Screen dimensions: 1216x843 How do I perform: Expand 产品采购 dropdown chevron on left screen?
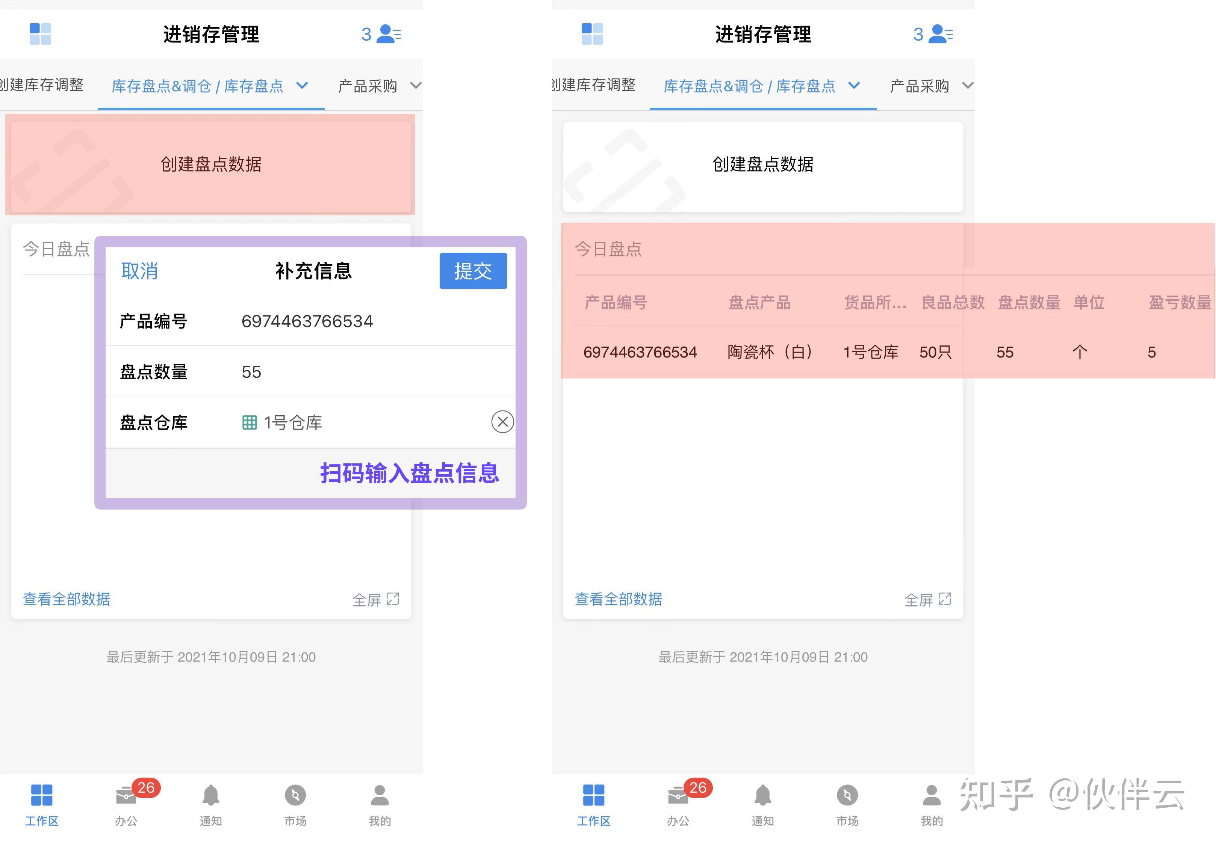tap(416, 85)
